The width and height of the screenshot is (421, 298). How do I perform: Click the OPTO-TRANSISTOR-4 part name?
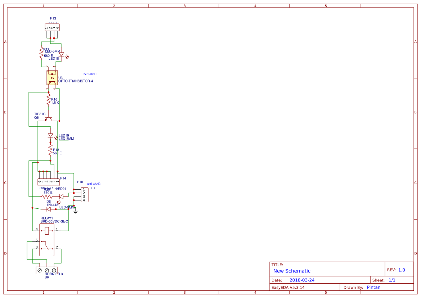point(76,81)
